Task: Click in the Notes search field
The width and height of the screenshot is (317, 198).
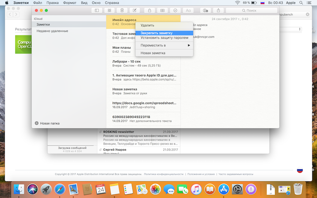Action: click(x=251, y=10)
